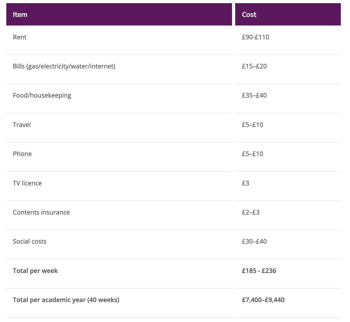Click the £90-£110 rent cost
The width and height of the screenshot is (350, 322).
point(255,37)
